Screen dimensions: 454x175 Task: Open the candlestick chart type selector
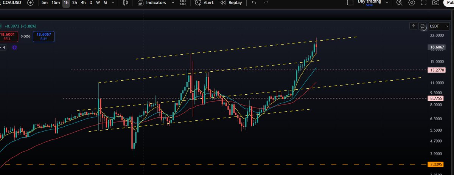pyautogui.click(x=126, y=3)
